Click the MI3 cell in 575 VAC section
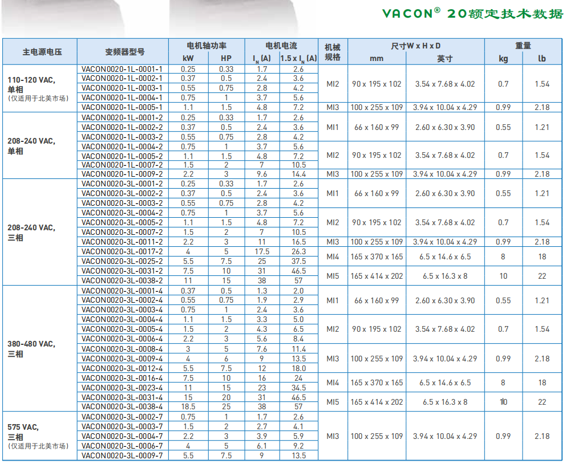566x464 pixels. (x=333, y=436)
